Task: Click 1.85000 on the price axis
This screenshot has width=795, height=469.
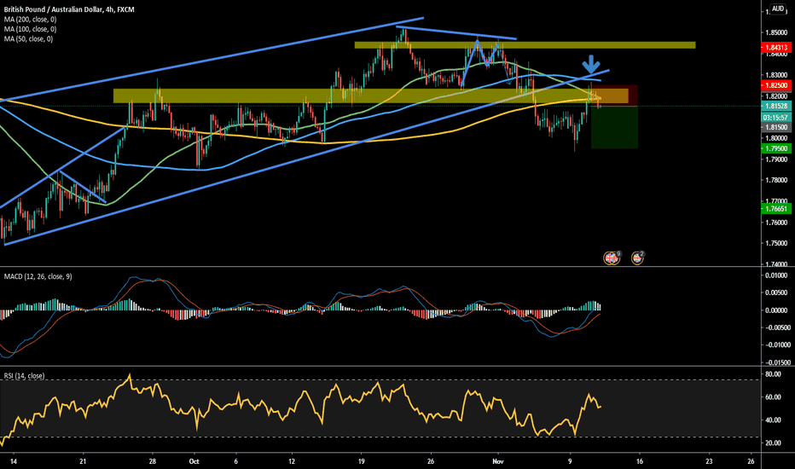Action: tap(776, 32)
